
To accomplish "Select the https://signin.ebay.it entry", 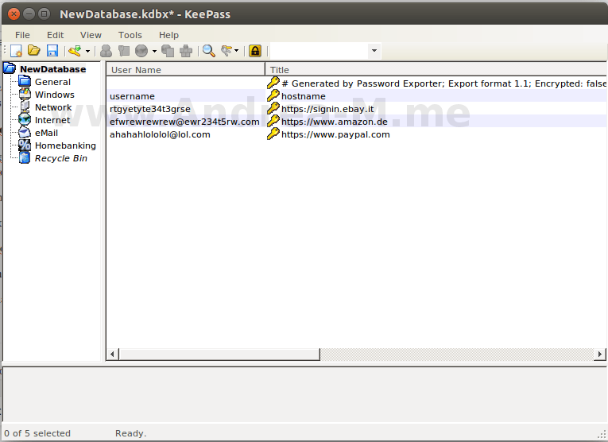I will pos(327,109).
